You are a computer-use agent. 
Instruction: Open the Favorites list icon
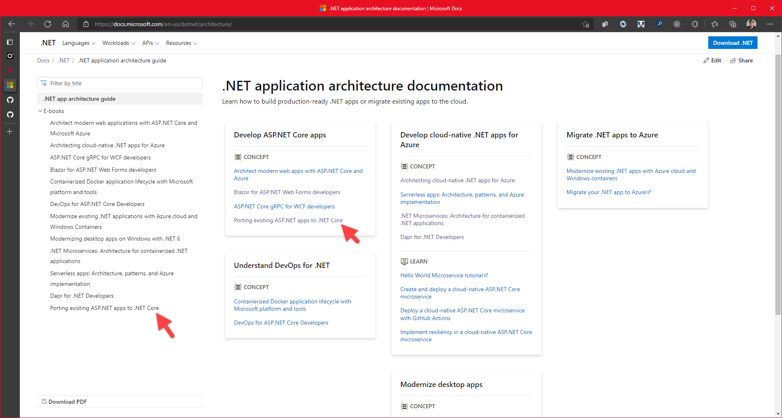click(715, 24)
